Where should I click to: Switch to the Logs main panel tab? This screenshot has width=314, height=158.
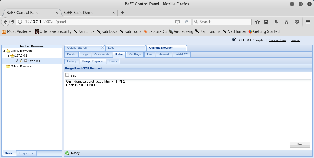click(x=126, y=48)
